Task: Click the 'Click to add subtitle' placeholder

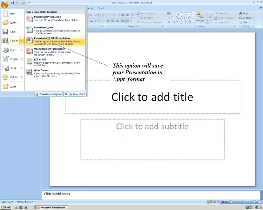Action: [153, 139]
